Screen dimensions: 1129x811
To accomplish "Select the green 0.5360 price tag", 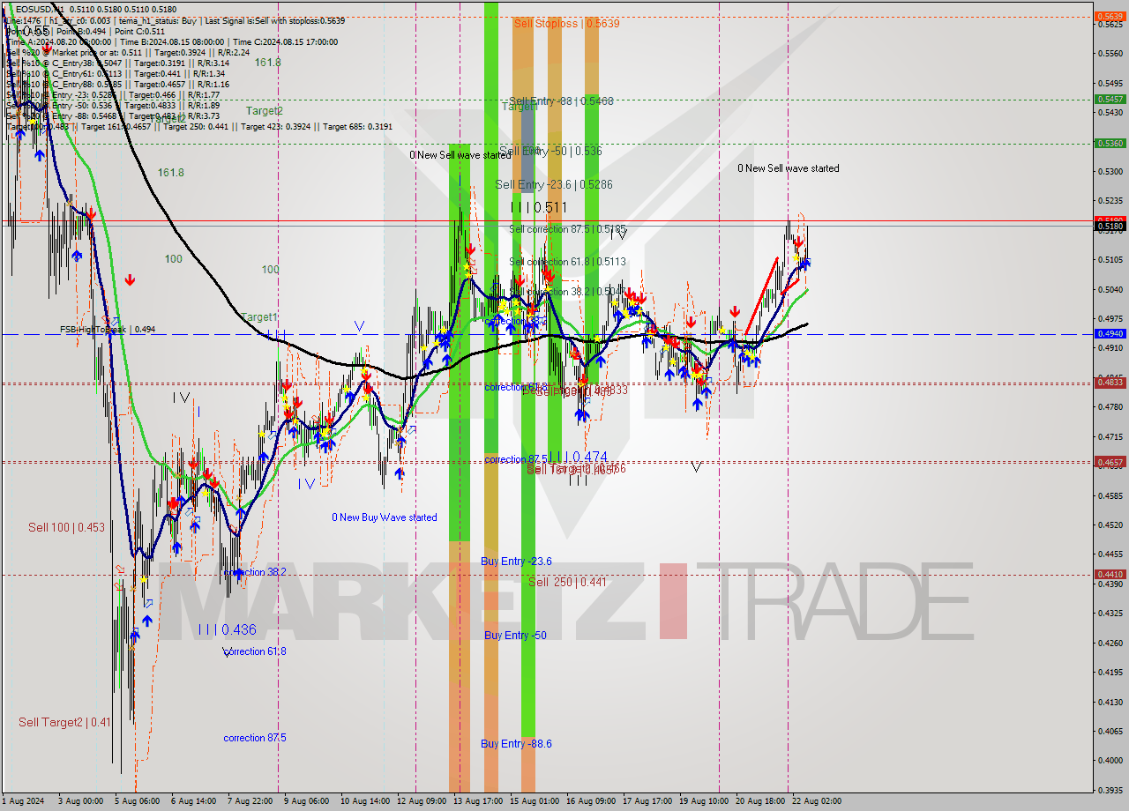I will point(1109,143).
